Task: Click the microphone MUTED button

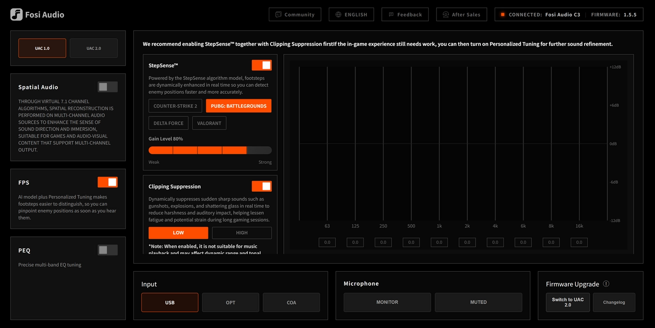Action: pos(479,302)
